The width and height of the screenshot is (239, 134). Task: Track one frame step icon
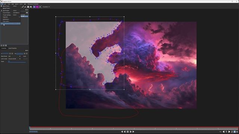[227, 132]
